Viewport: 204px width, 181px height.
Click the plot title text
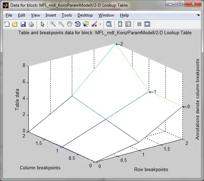105,33
